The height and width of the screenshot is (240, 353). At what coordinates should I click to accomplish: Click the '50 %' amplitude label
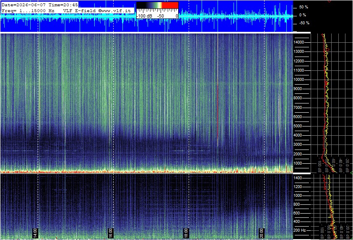click(x=304, y=7)
